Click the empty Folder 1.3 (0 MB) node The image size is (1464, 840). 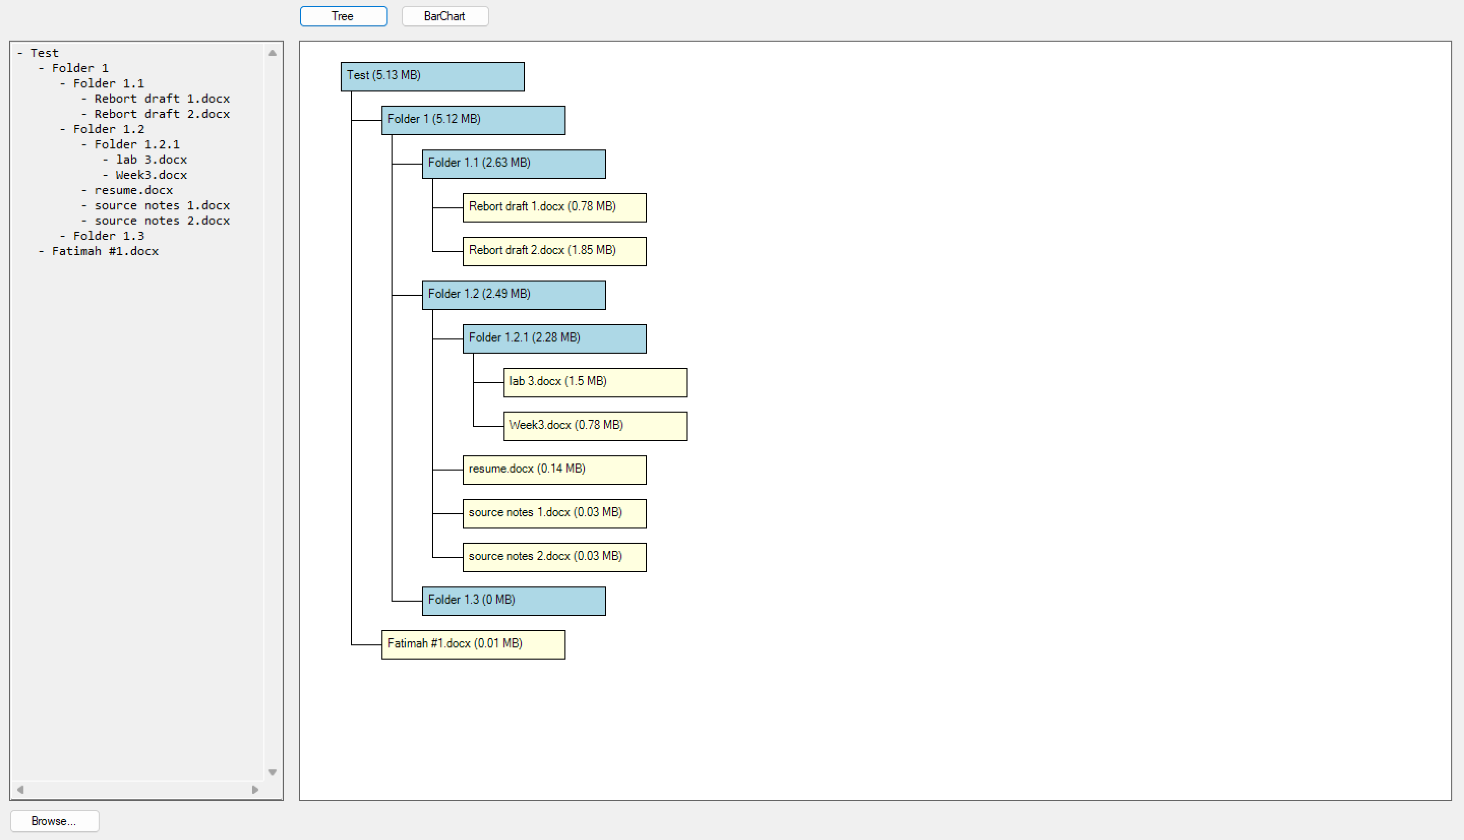(513, 601)
